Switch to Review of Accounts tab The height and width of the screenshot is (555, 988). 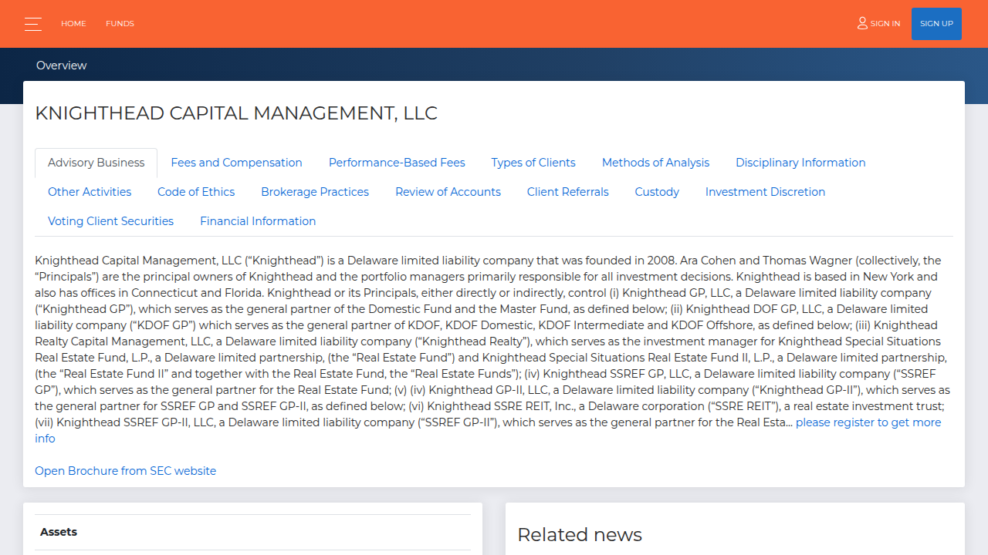448,192
